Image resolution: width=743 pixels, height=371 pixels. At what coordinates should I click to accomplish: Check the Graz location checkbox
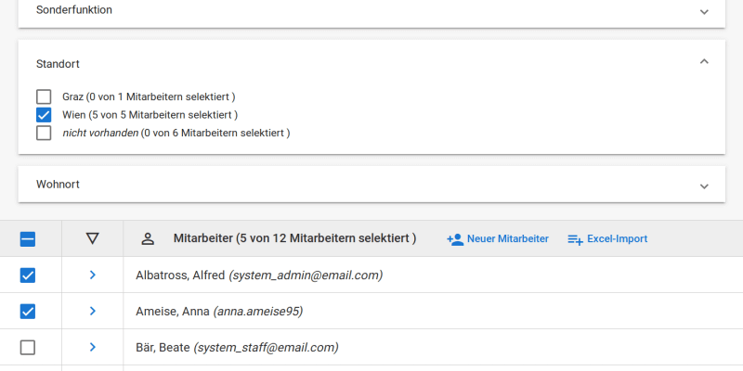coord(44,96)
